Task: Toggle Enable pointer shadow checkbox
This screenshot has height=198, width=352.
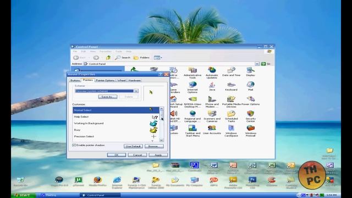Action: (x=74, y=145)
